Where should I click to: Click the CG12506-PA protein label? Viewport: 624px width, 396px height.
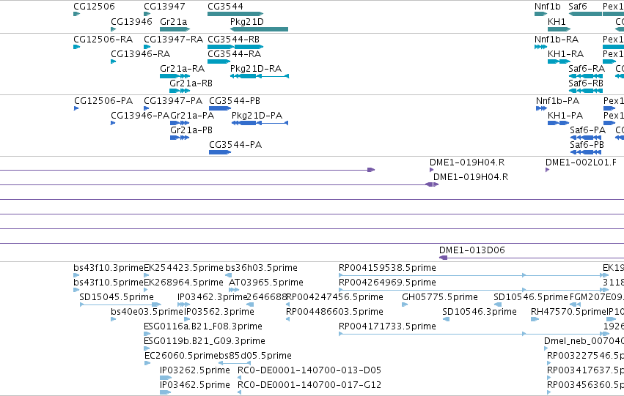point(103,101)
